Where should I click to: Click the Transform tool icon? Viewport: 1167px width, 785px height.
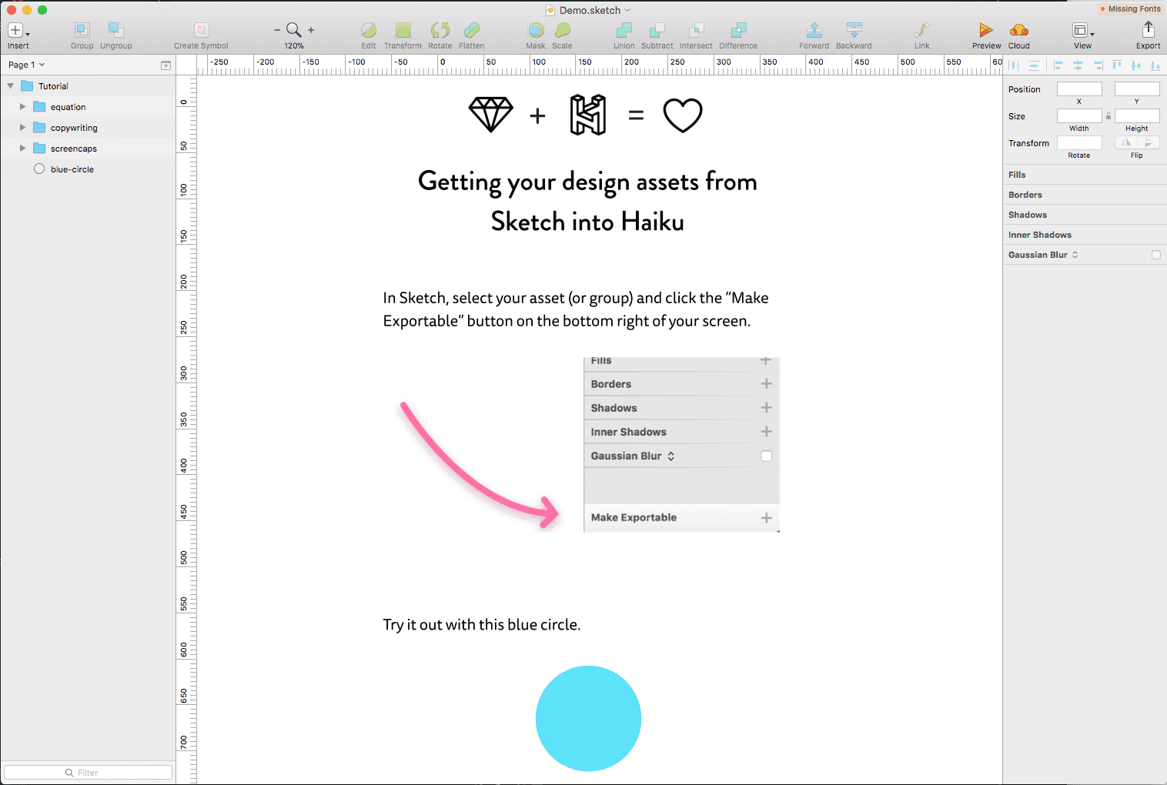403,30
